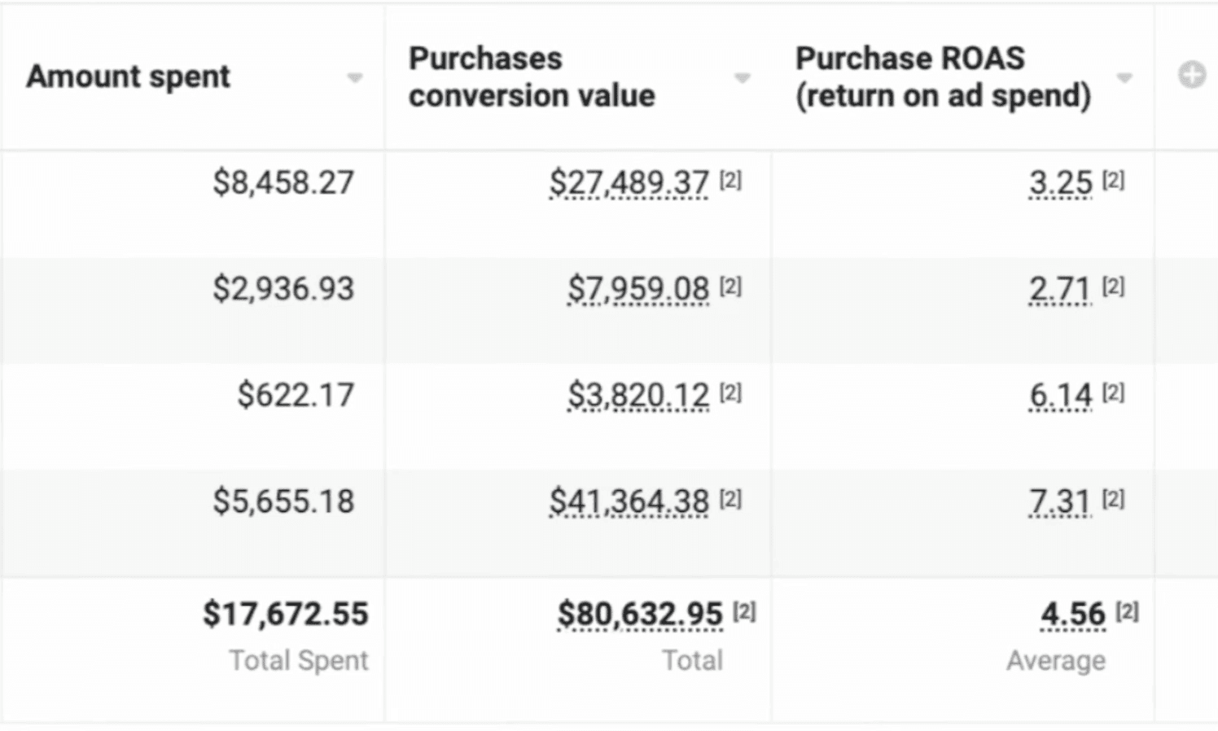Click the $41,364.38 conversion value link
The width and height of the screenshot is (1218, 731).
click(629, 501)
